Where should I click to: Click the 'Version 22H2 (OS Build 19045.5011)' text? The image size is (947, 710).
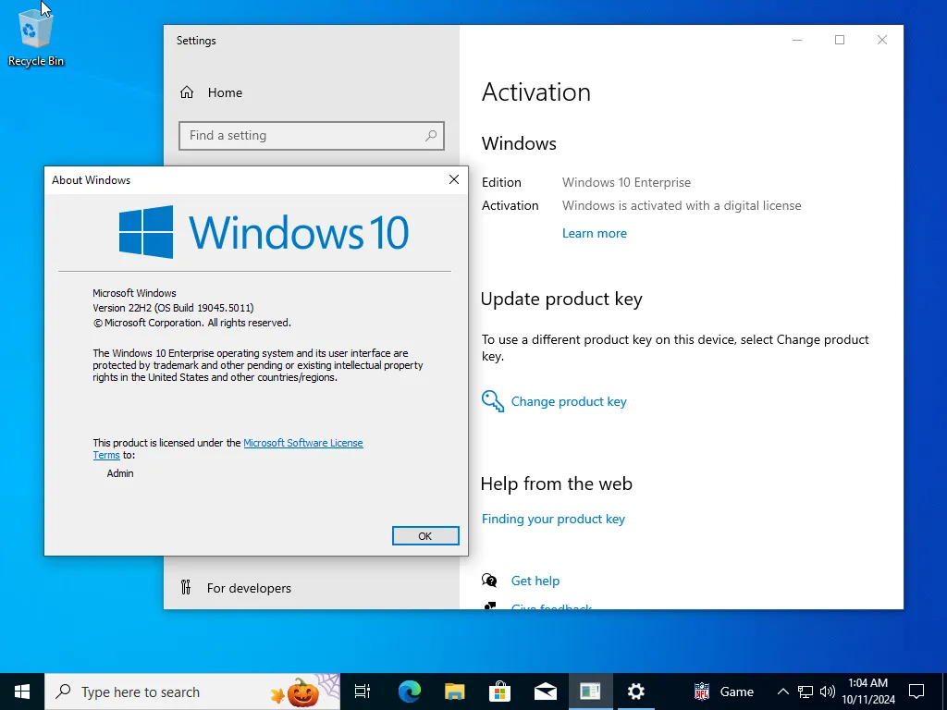click(173, 308)
